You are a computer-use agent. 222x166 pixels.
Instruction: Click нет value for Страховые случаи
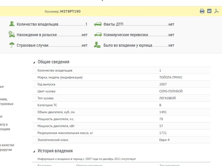(x=84, y=45)
